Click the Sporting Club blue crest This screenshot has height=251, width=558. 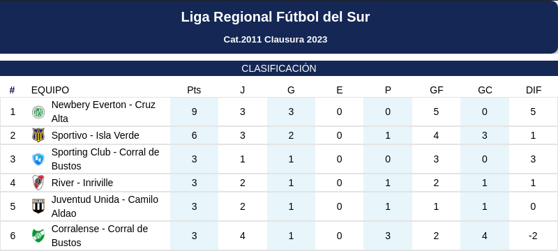(x=38, y=159)
